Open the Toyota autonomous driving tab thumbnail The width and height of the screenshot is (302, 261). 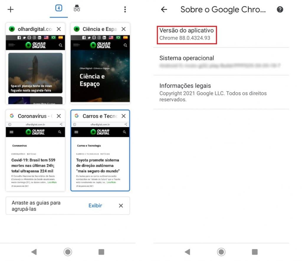click(100, 156)
